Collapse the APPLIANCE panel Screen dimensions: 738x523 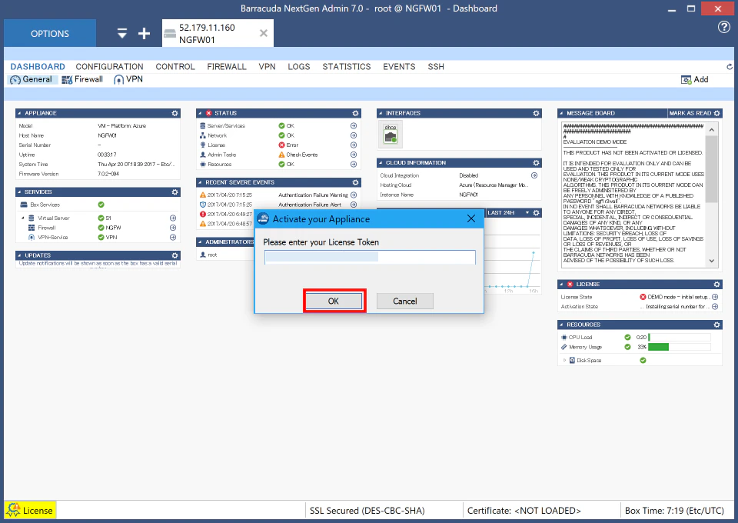coord(19,114)
